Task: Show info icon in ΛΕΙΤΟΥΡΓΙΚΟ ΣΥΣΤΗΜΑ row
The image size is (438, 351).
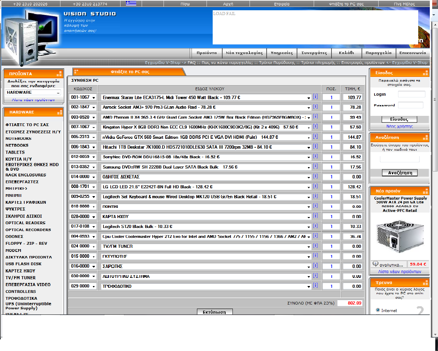Action: [315, 275]
